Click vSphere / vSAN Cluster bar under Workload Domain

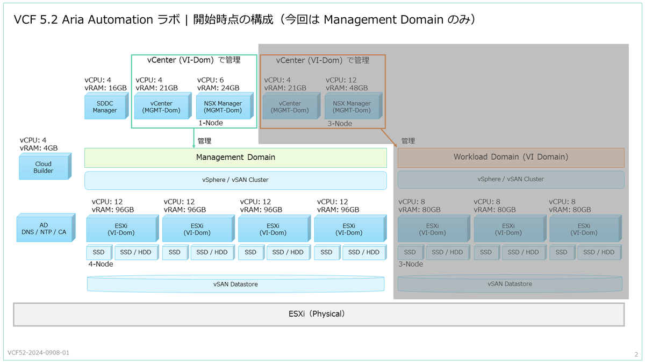point(511,180)
